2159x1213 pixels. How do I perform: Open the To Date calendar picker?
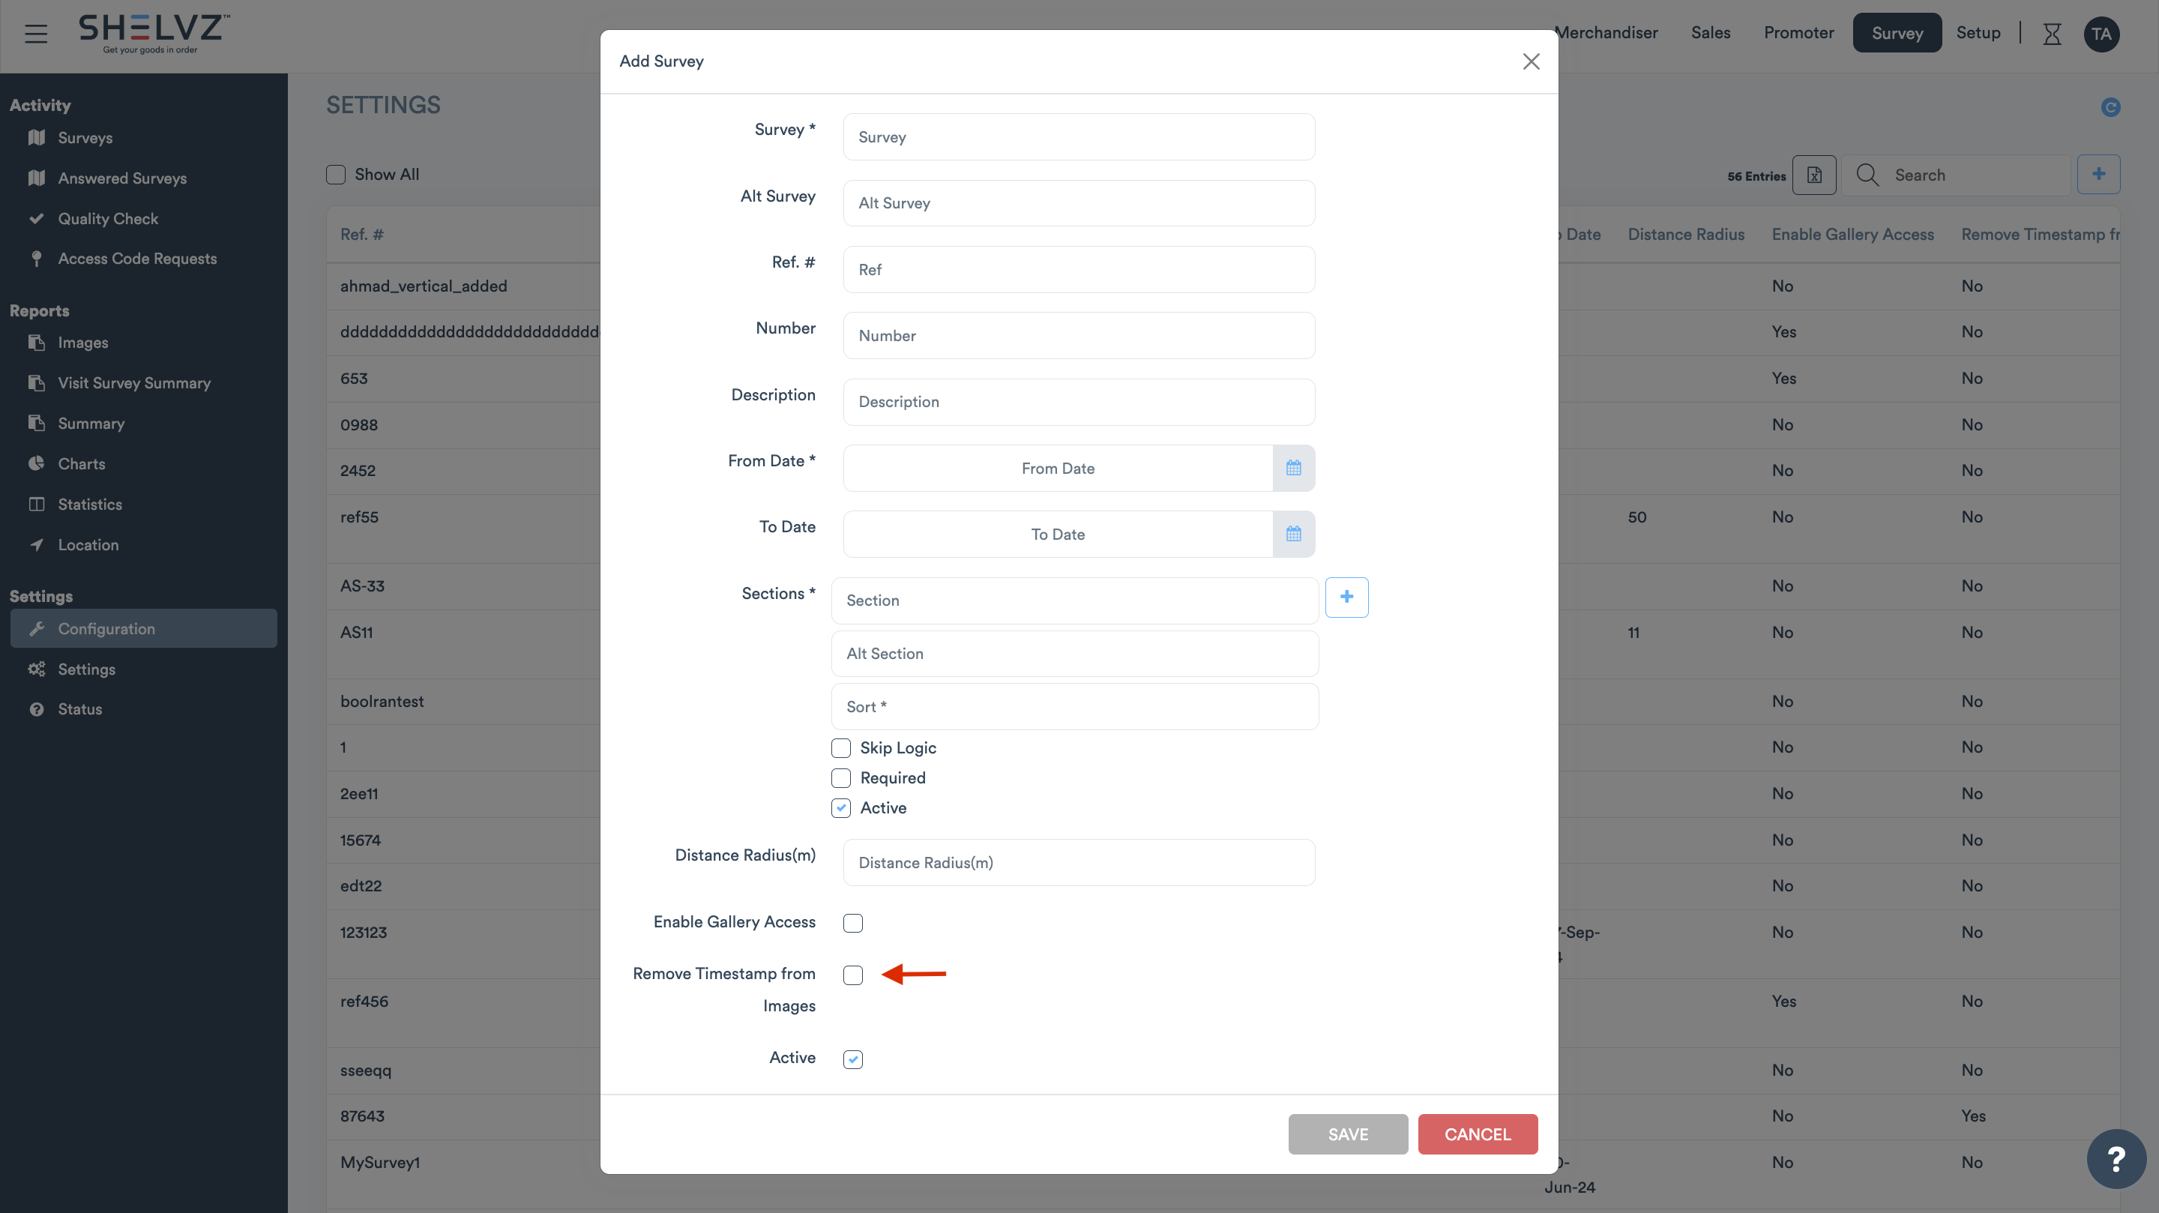pos(1293,534)
